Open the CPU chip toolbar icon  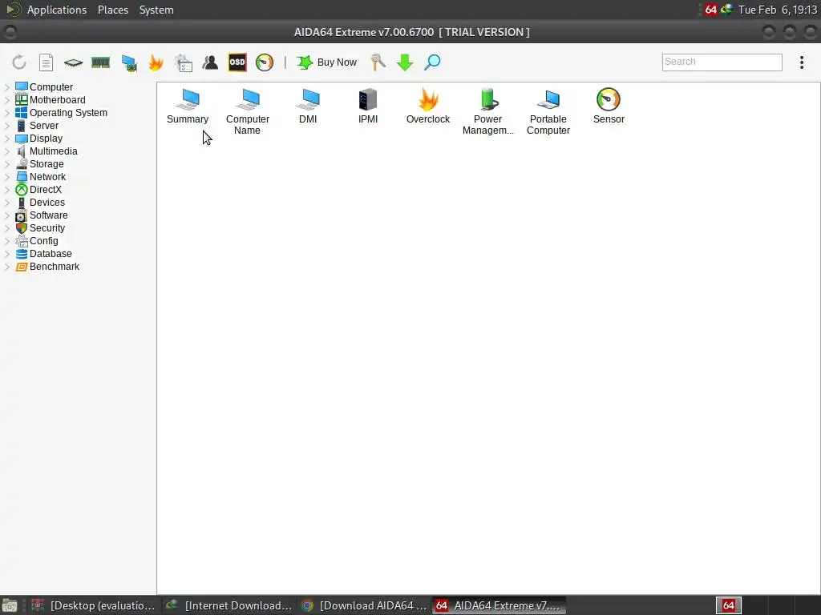[x=73, y=62]
